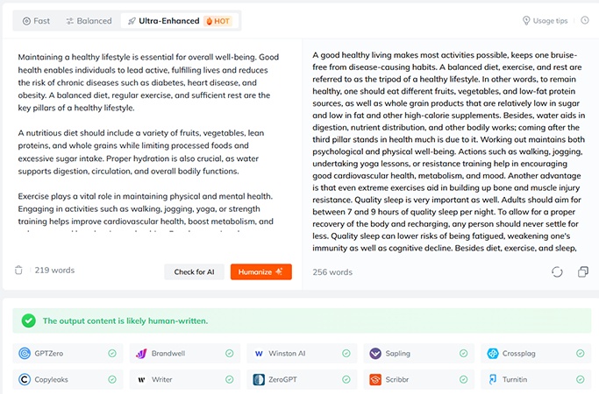Open the history clock icon
Image resolution: width=599 pixels, height=394 pixels.
pyautogui.click(x=585, y=20)
